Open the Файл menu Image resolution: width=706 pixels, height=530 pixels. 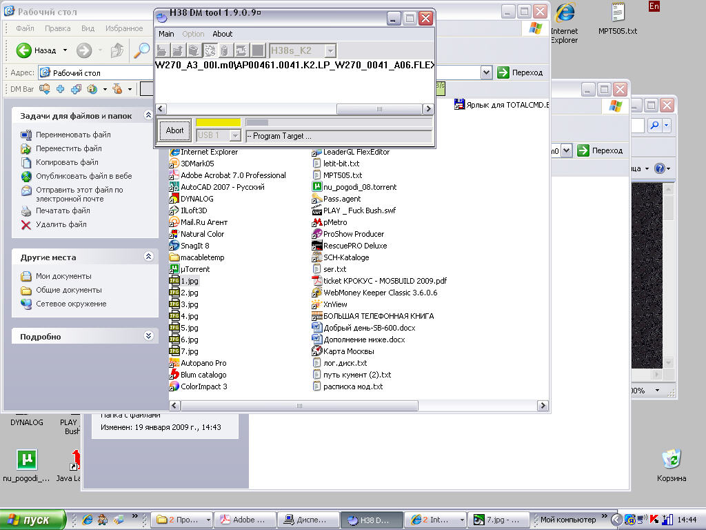26,28
